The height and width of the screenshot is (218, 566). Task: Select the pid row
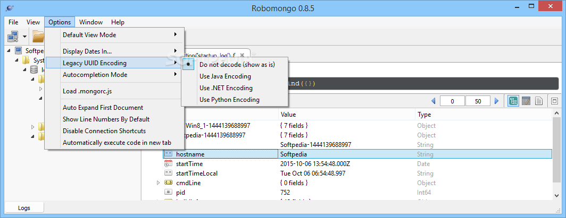357,193
